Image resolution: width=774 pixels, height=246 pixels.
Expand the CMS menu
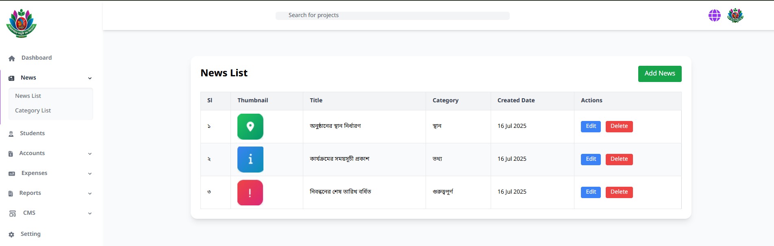pos(90,214)
